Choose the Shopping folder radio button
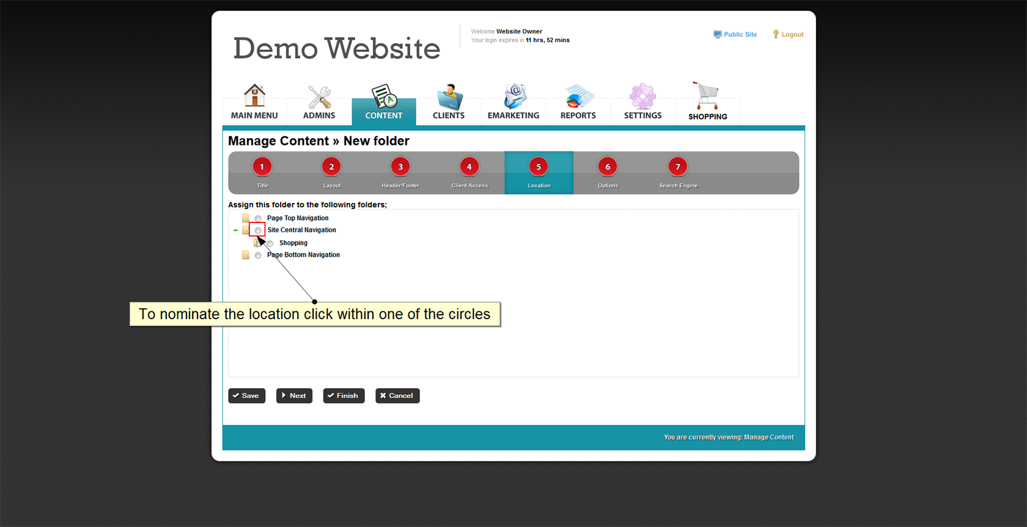This screenshot has height=527, width=1027. (x=270, y=243)
